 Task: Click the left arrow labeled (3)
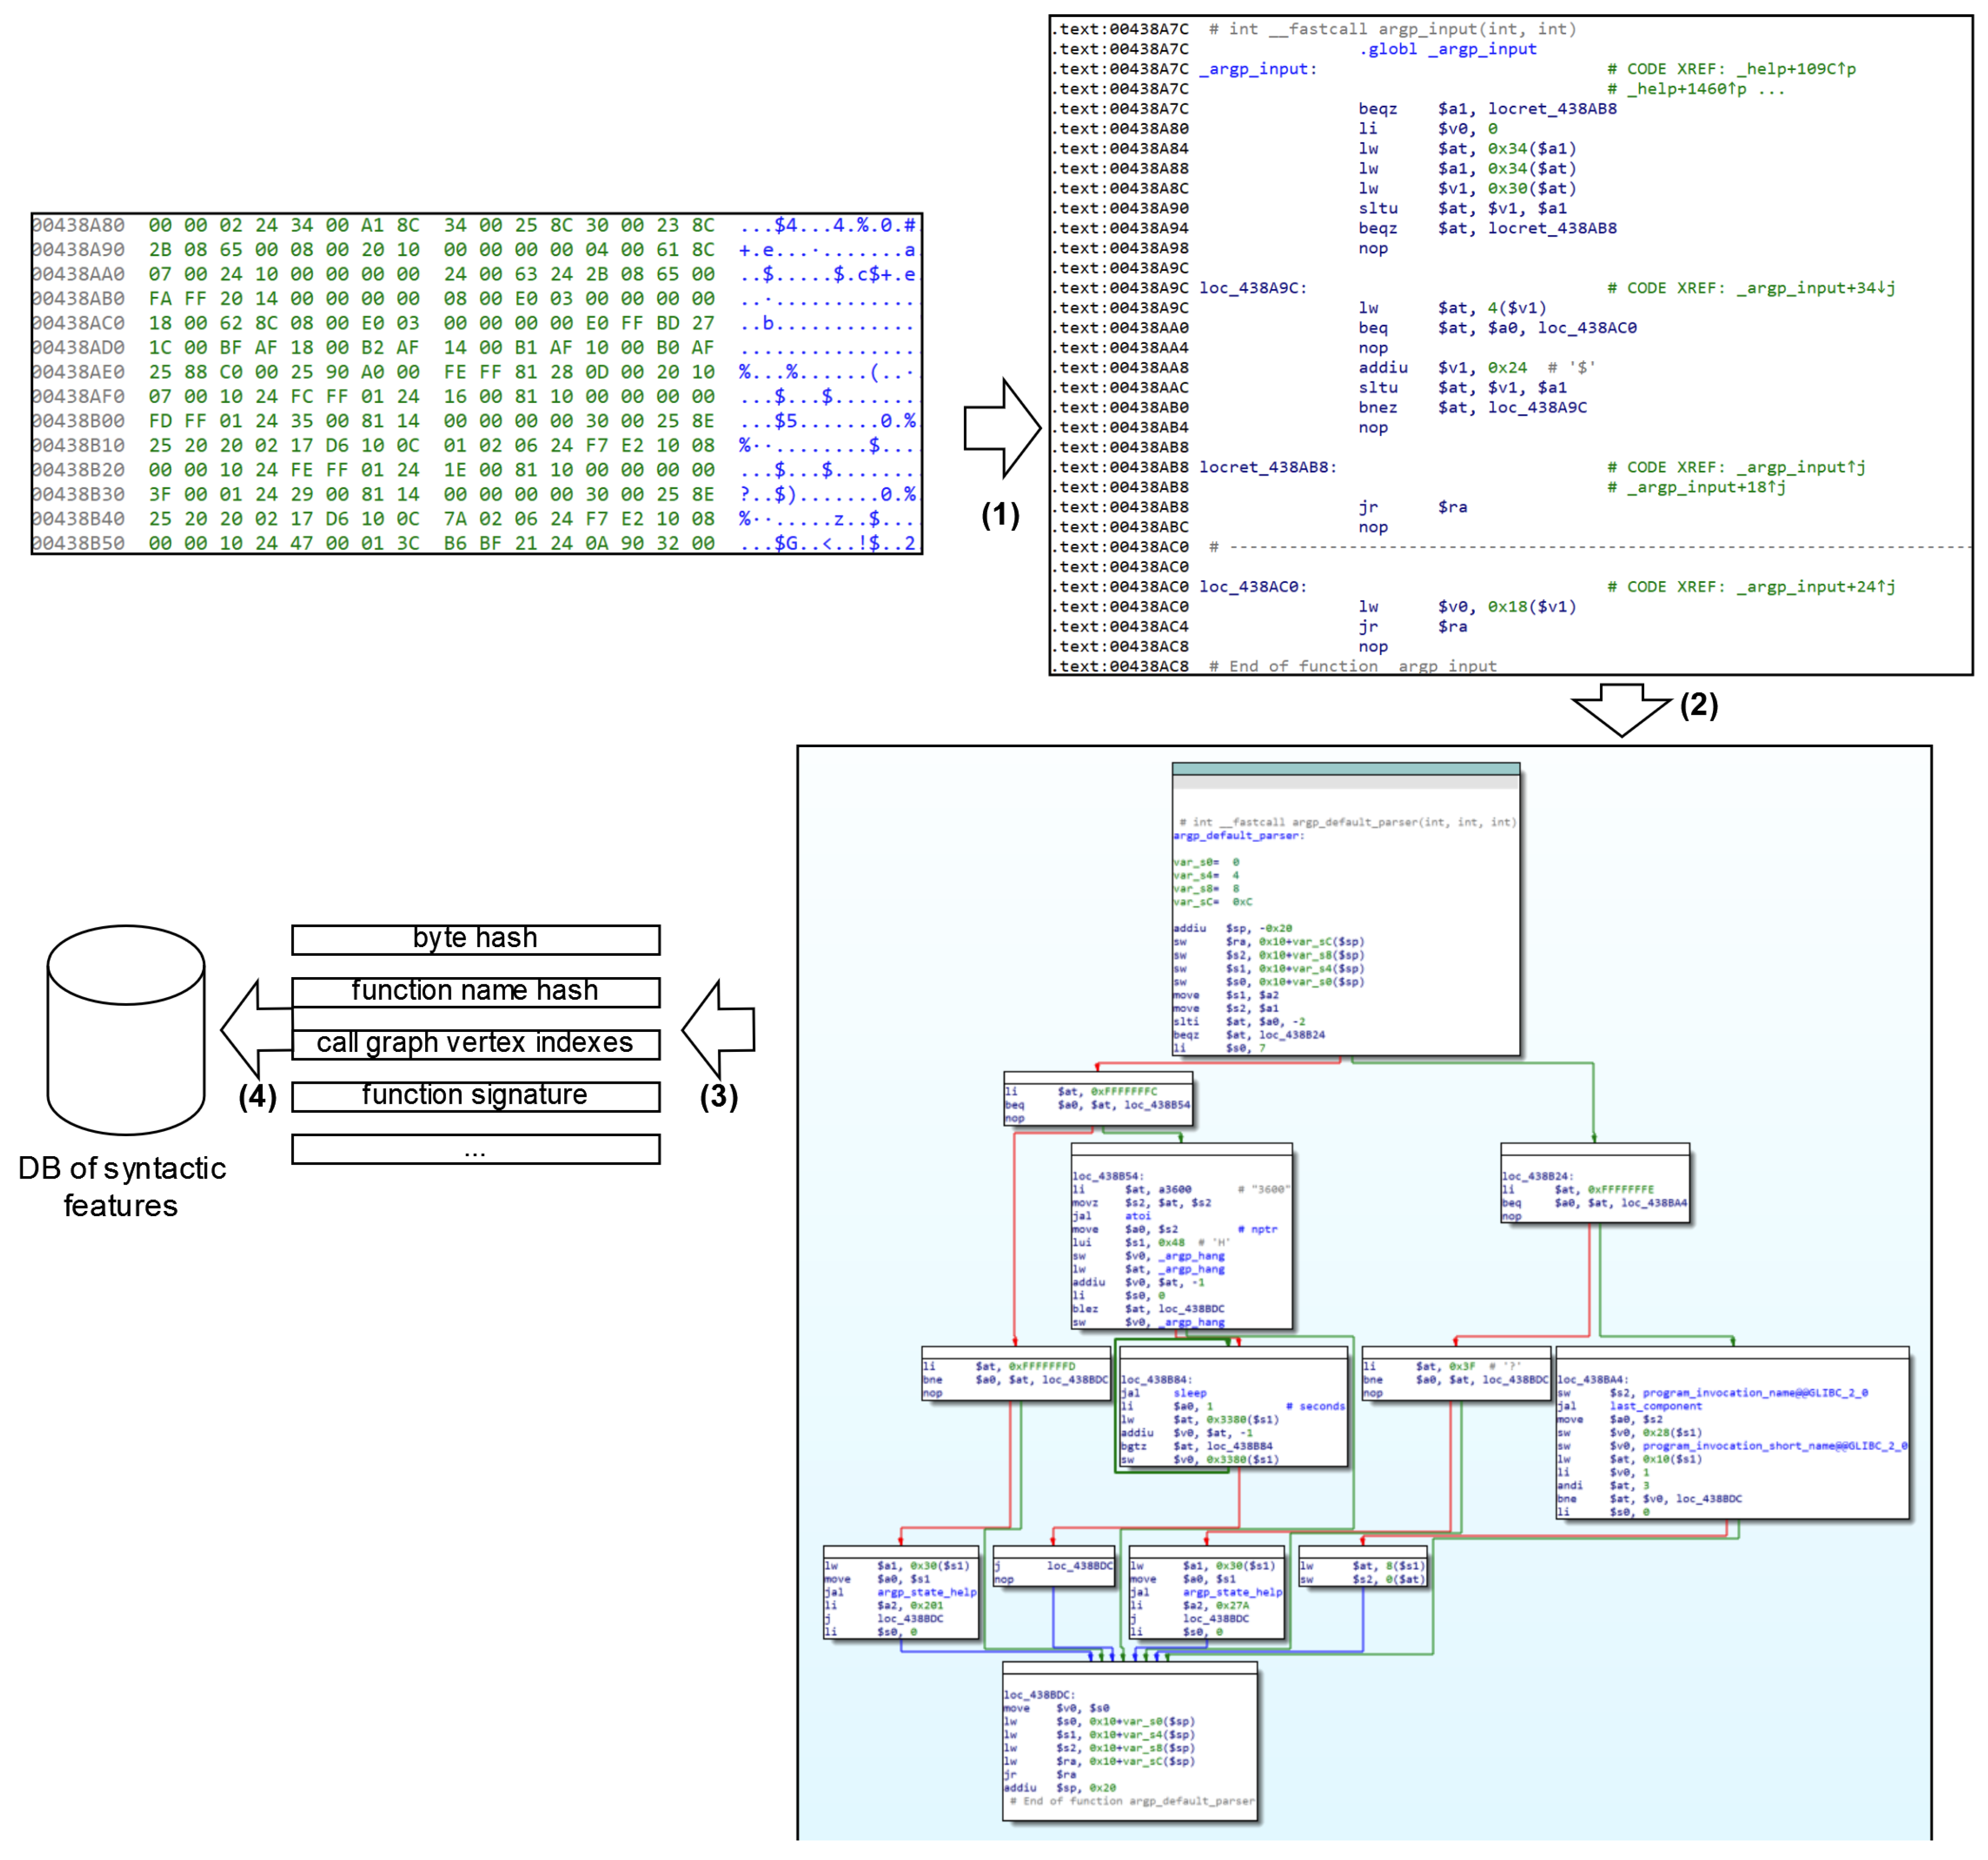point(719,1030)
